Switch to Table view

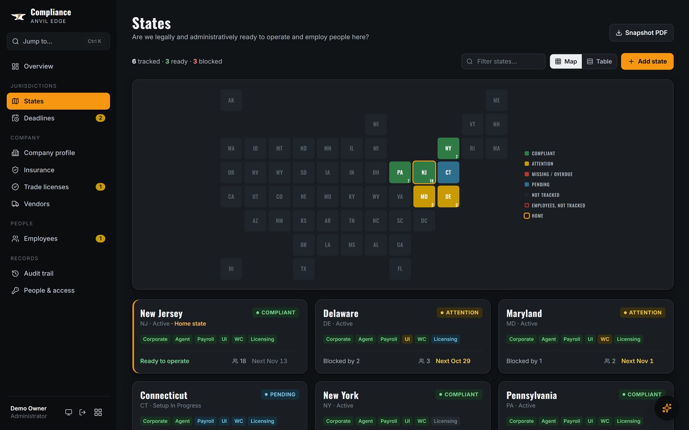pyautogui.click(x=599, y=61)
